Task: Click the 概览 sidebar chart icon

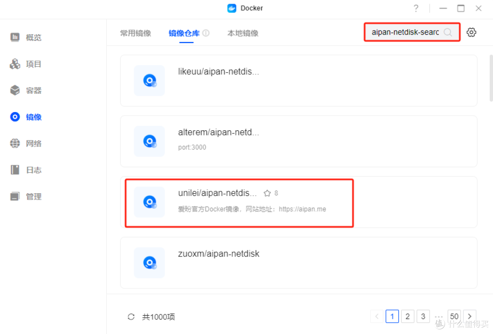Action: [x=15, y=37]
